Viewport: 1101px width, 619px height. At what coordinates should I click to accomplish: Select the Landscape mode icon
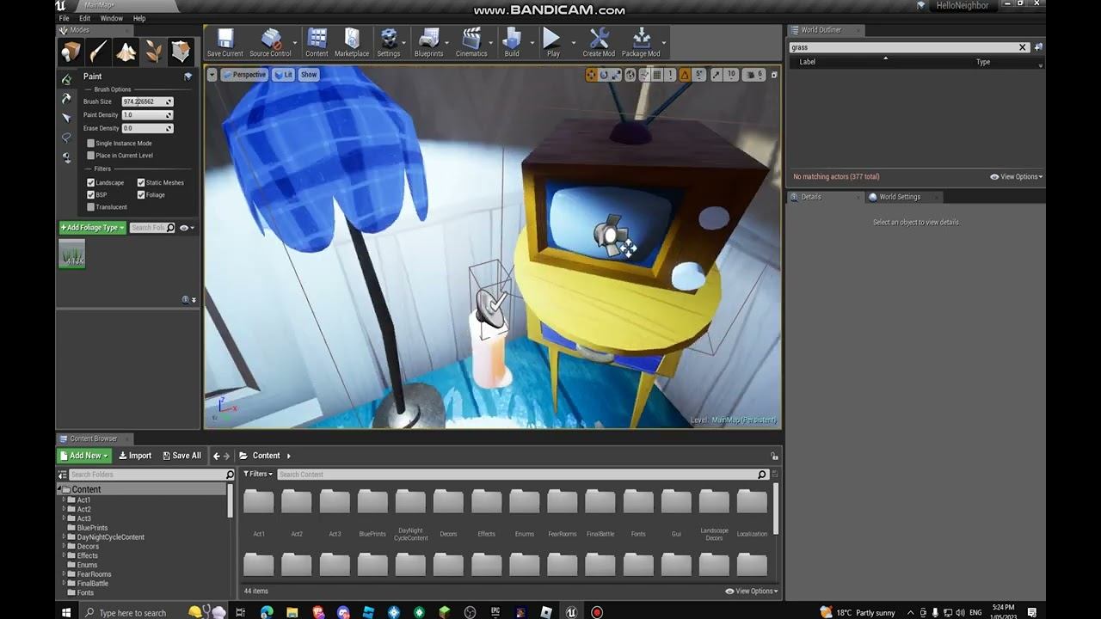click(126, 52)
